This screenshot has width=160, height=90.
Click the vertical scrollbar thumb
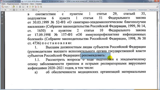click(x=159, y=20)
